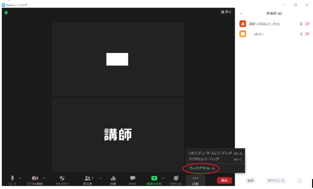Open the Security (セキュリティ) shield icon
Image resolution: width=313 pixels, height=189 pixels.
tap(62, 178)
